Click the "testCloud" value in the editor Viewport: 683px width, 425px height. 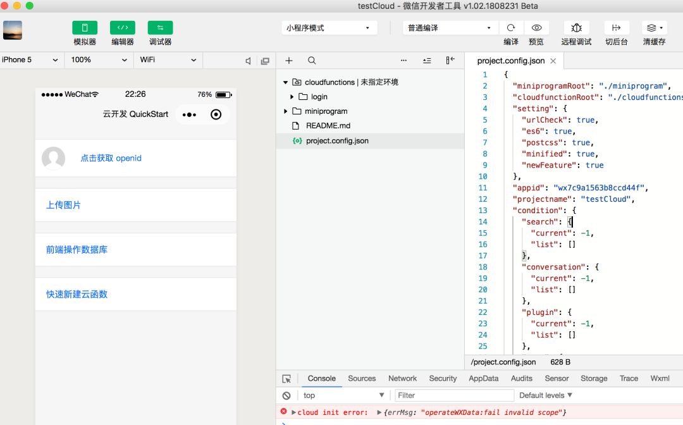coord(605,199)
